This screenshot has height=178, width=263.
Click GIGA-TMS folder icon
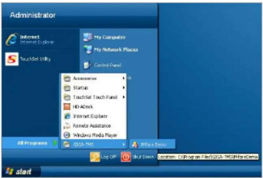pos(66,144)
